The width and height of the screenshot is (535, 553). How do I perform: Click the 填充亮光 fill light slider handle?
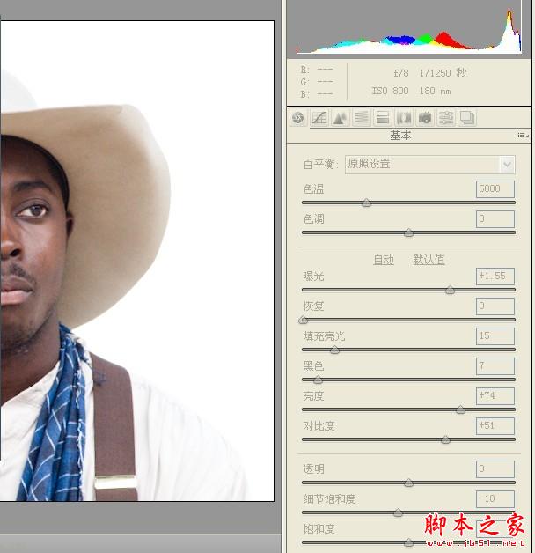tap(334, 350)
